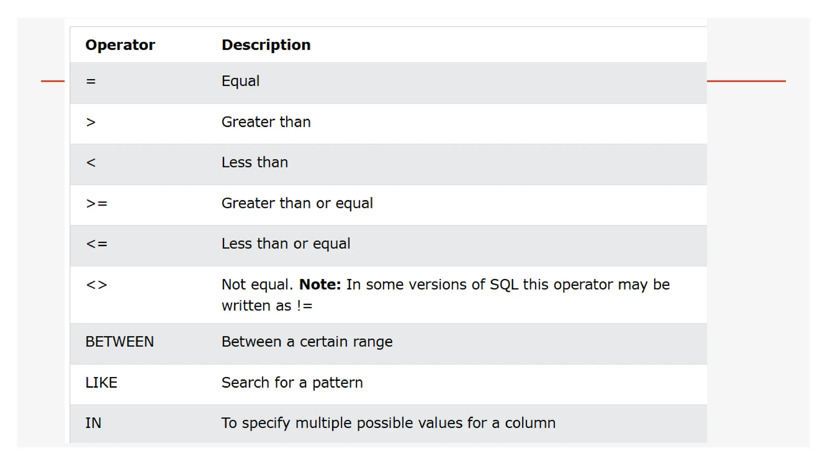The width and height of the screenshot is (827, 465).
Task: Select the IN operator cell
Action: [x=93, y=423]
